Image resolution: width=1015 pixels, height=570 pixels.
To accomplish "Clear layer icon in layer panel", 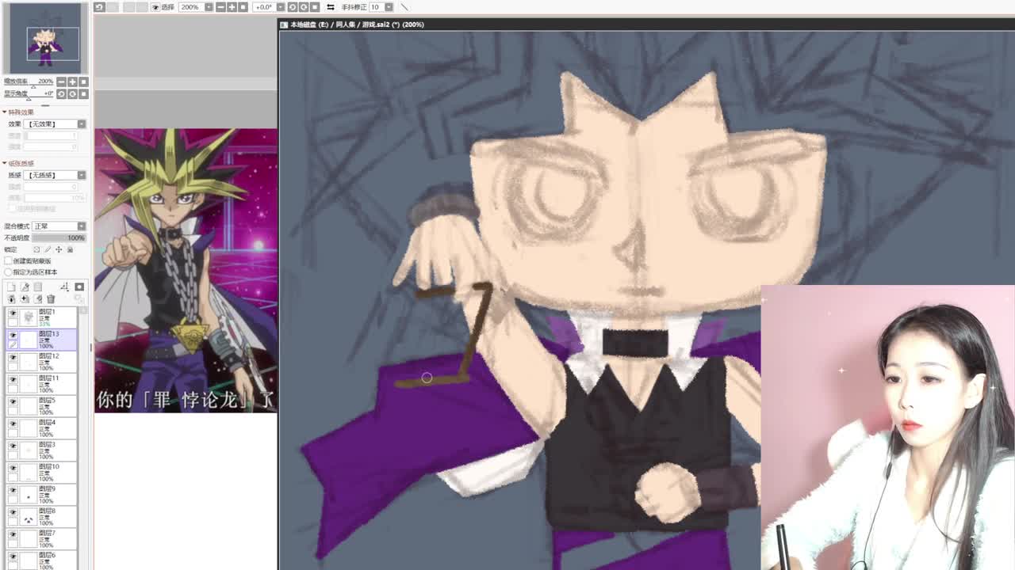I will [x=37, y=298].
